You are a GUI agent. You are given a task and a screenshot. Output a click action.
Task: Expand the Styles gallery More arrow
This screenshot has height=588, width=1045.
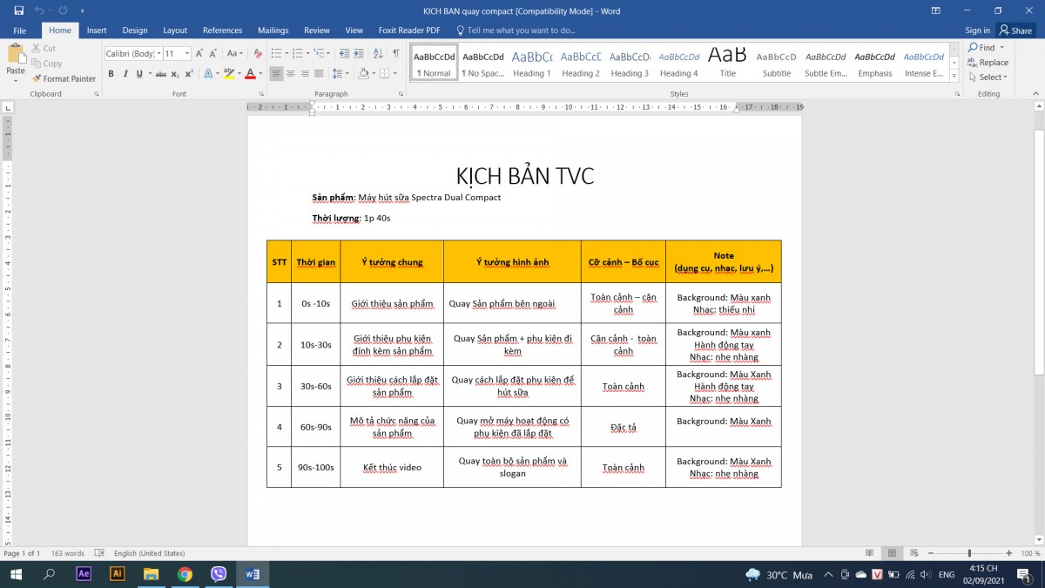coord(954,75)
